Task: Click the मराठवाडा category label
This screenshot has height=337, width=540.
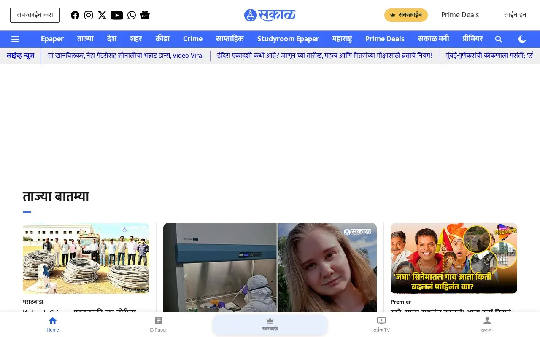Action: pos(33,302)
